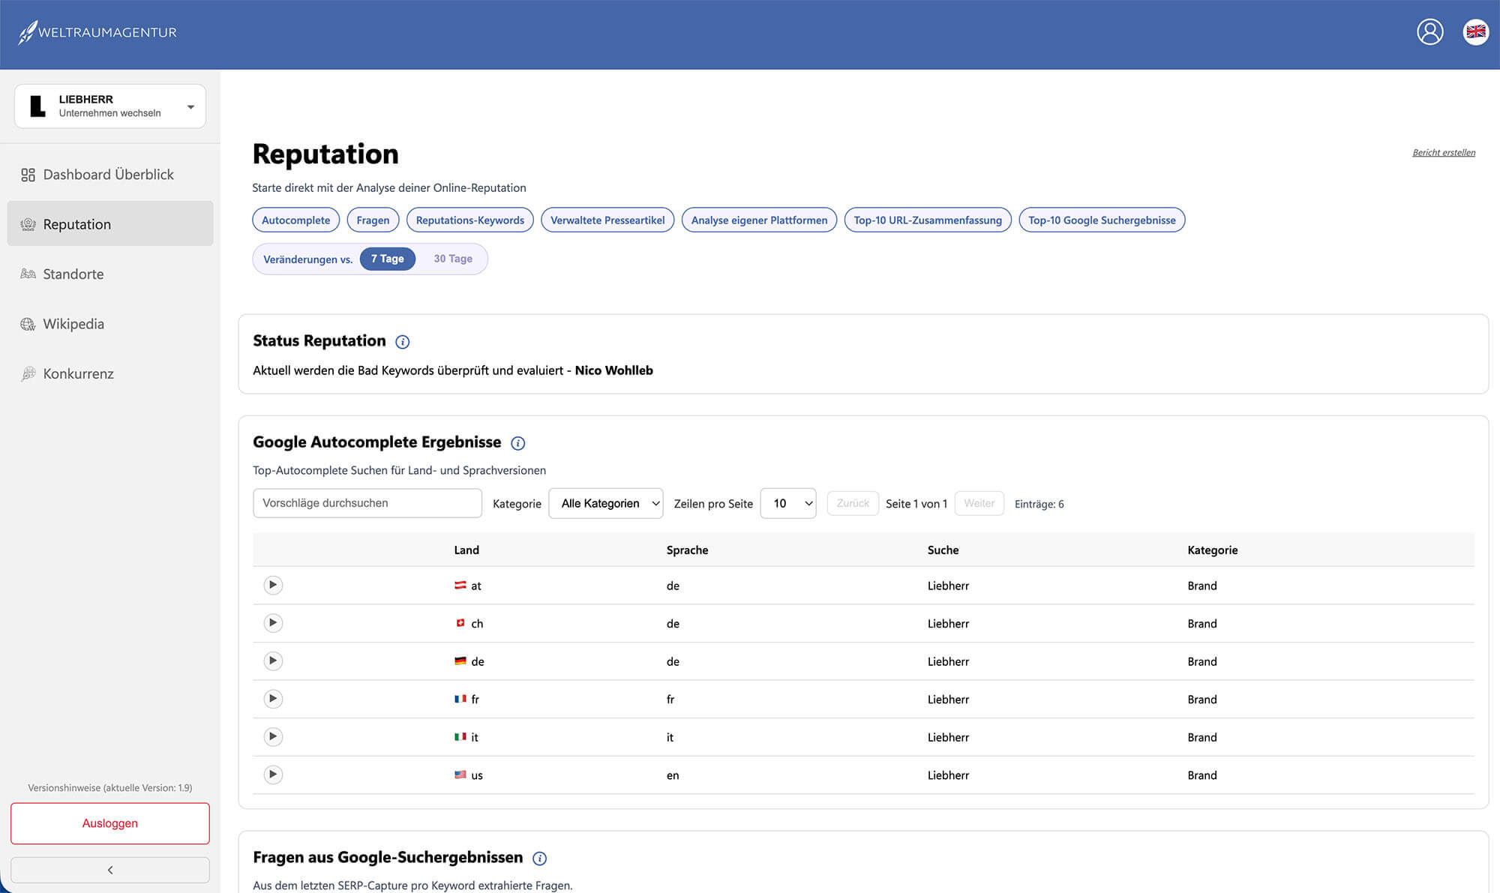Viewport: 1500px width, 893px height.
Task: Expand the at row details
Action: tap(273, 585)
